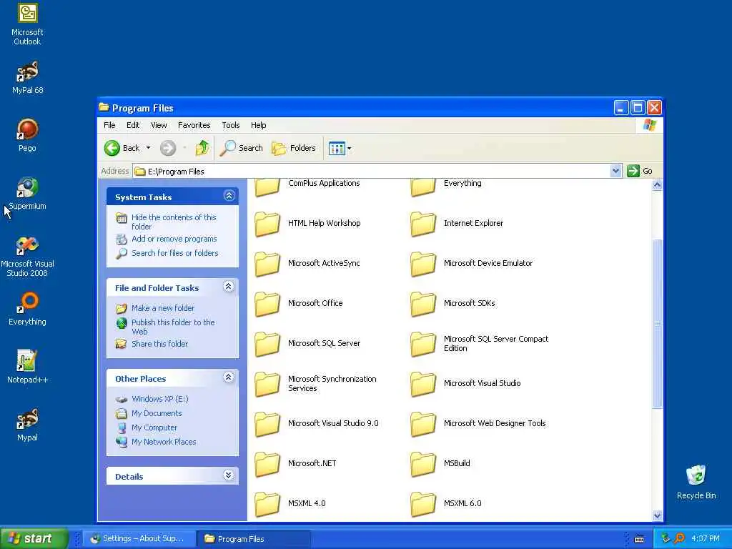This screenshot has width=732, height=549.
Task: Select the Microsoft Visual Studio 9.0 folder
Action: point(317,423)
